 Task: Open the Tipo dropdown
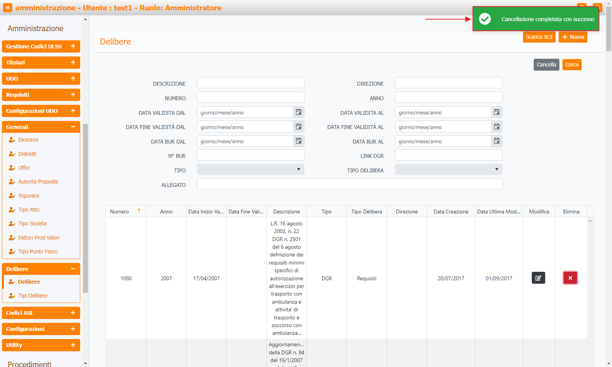click(250, 170)
